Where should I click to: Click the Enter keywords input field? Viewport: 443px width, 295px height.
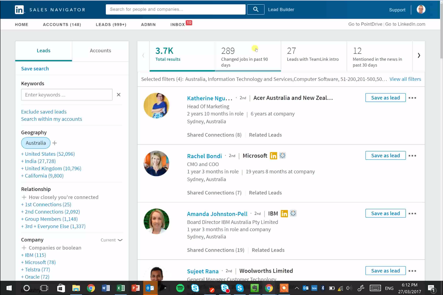coord(66,95)
